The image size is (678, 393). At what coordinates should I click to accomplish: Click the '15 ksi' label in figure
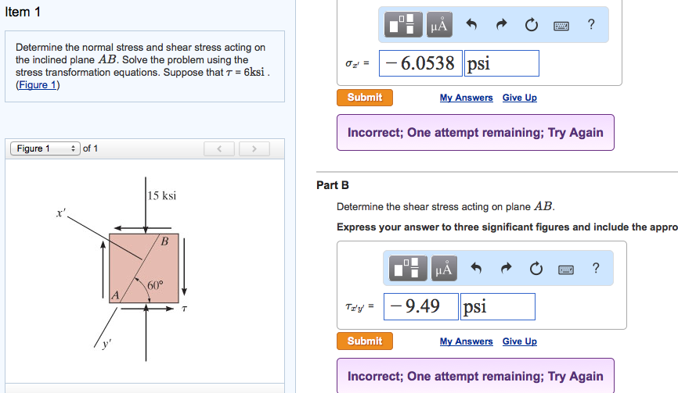[x=162, y=196]
